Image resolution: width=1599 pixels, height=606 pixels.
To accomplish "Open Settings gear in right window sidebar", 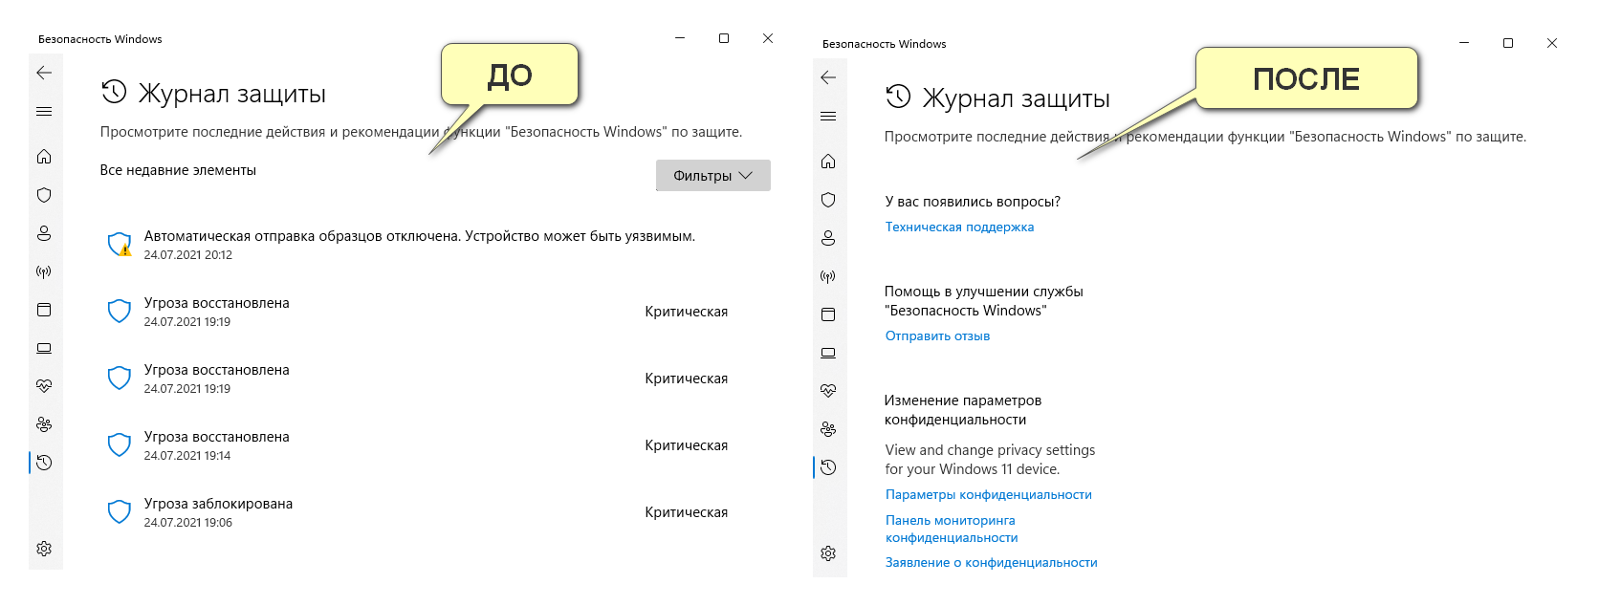I will [828, 553].
